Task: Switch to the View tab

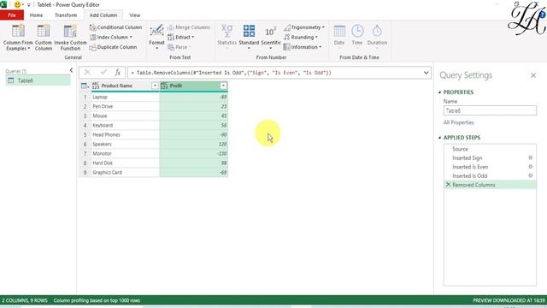Action: (135, 15)
